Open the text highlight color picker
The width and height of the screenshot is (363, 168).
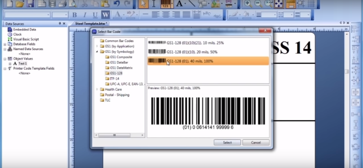pos(130,15)
